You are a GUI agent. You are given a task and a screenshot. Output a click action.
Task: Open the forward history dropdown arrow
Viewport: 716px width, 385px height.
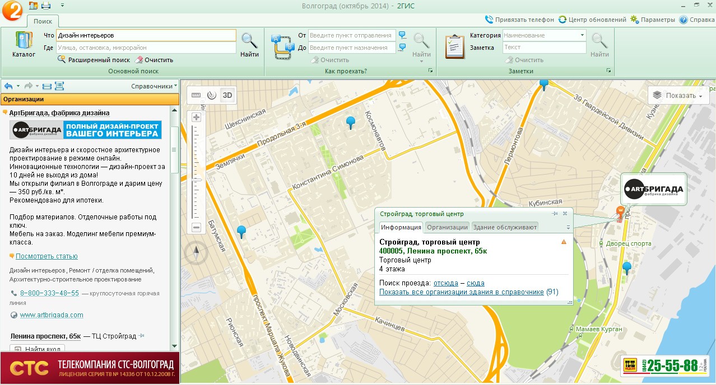38,86
